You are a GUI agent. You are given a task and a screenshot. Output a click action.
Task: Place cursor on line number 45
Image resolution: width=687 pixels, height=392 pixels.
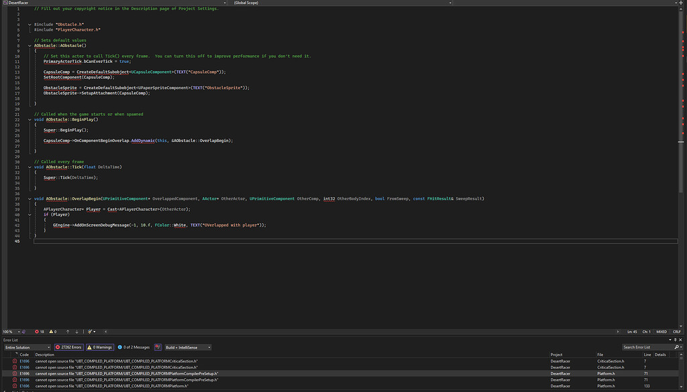(x=17, y=241)
